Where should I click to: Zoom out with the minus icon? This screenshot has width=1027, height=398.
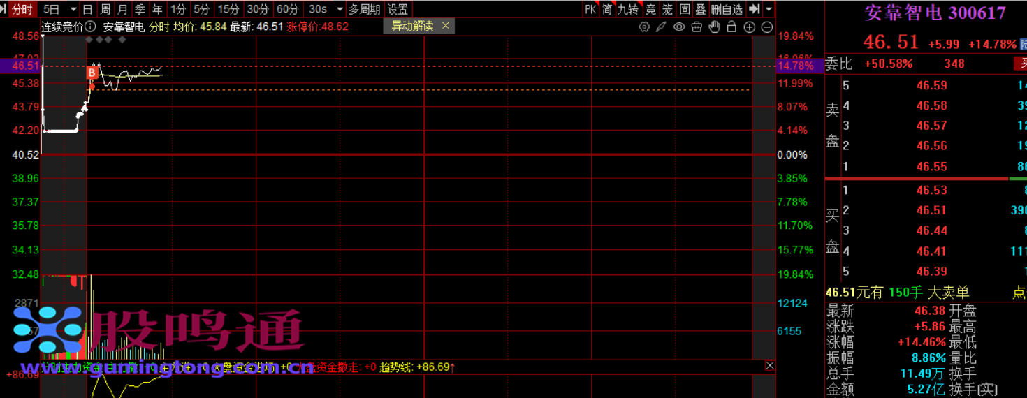coord(767,27)
